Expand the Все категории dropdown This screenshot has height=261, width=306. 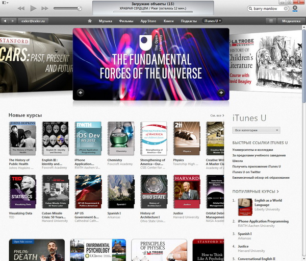pos(256,130)
